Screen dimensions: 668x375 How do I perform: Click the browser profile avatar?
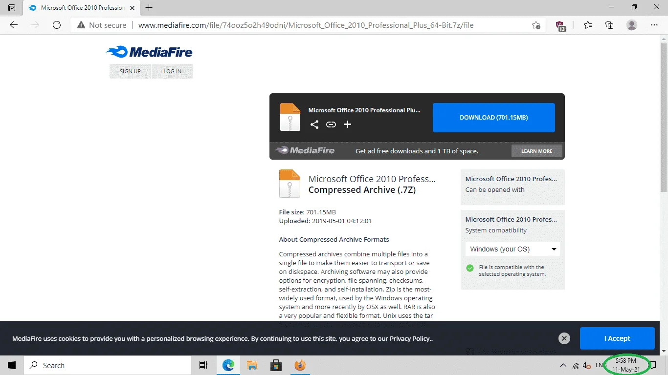(632, 25)
